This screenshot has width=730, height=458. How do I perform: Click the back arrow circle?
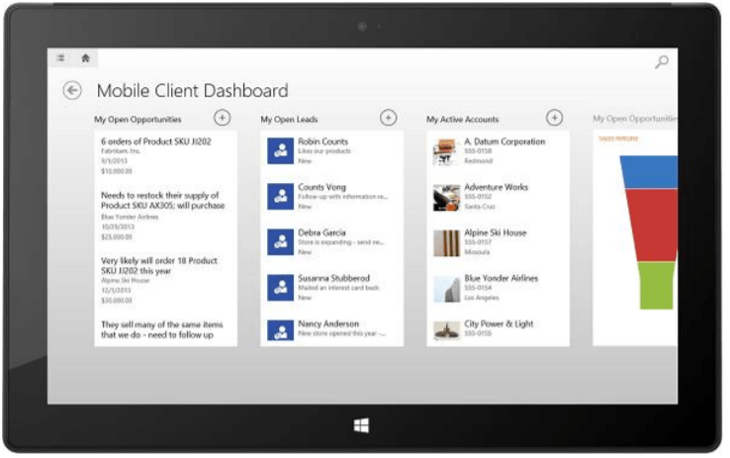click(x=72, y=90)
